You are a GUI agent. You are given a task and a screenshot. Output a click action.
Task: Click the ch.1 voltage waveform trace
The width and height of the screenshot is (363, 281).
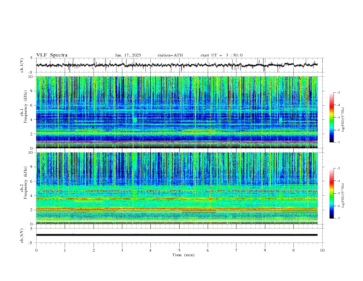click(177, 65)
